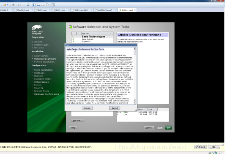Click the root partition 2% usage bar

(124, 115)
